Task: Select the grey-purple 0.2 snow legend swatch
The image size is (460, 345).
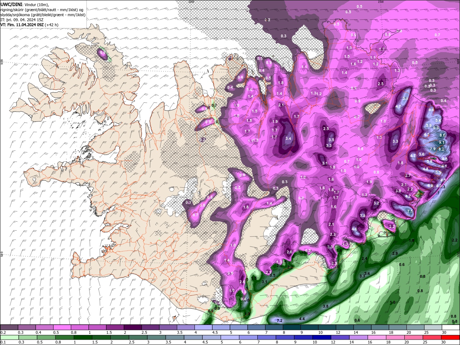Action: point(9,327)
